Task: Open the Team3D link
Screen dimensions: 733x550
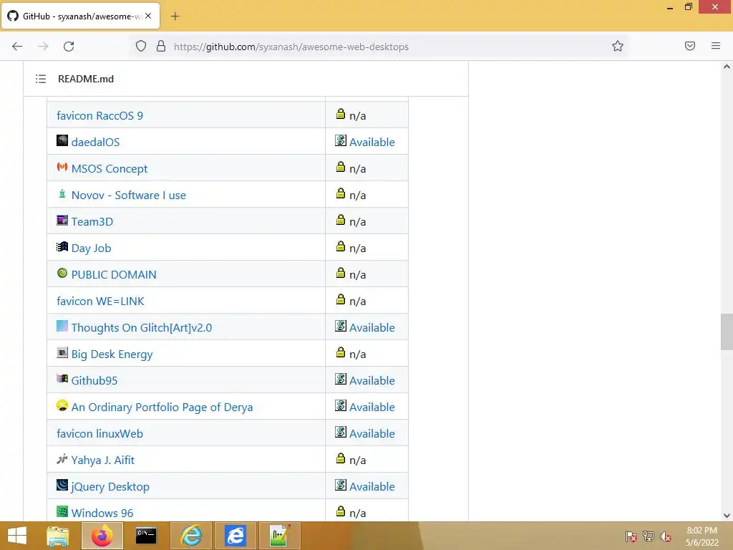Action: [x=92, y=222]
